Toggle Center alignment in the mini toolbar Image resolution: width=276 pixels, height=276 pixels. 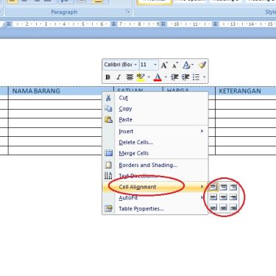[x=130, y=77]
